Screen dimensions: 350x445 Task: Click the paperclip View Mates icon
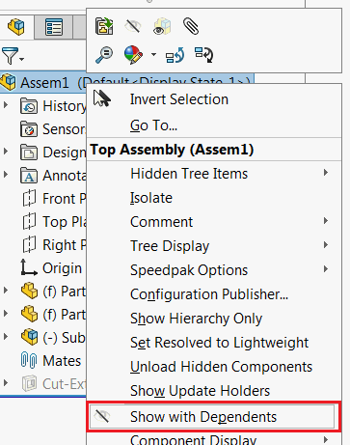coord(191,26)
